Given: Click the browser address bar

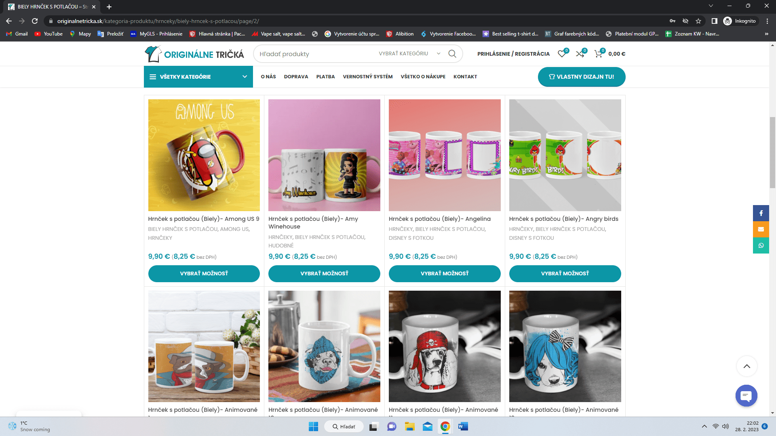Looking at the screenshot, I should click(x=356, y=21).
